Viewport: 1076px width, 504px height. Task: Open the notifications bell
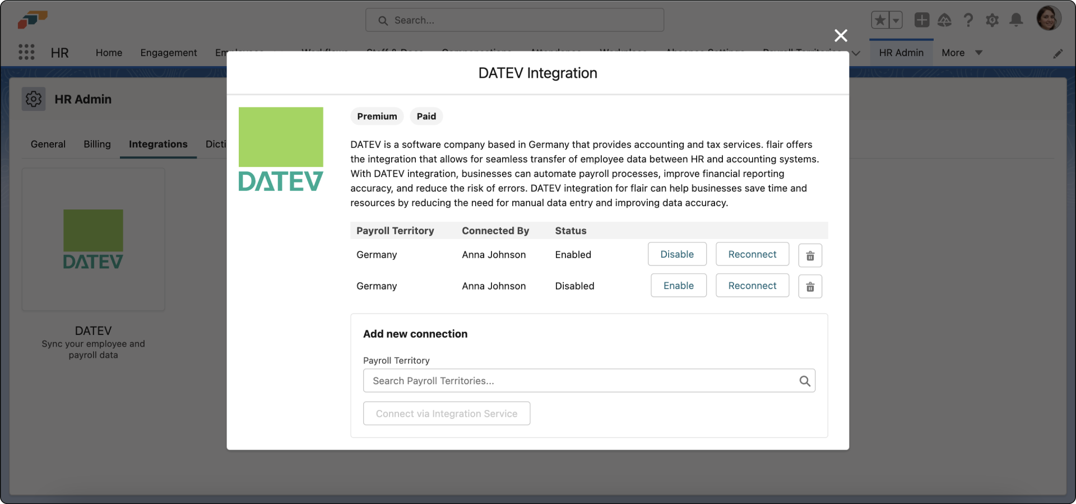pyautogui.click(x=1016, y=20)
